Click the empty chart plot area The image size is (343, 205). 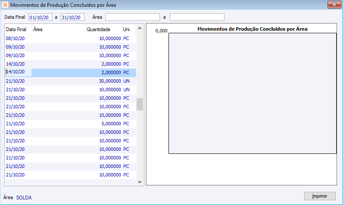click(x=253, y=93)
